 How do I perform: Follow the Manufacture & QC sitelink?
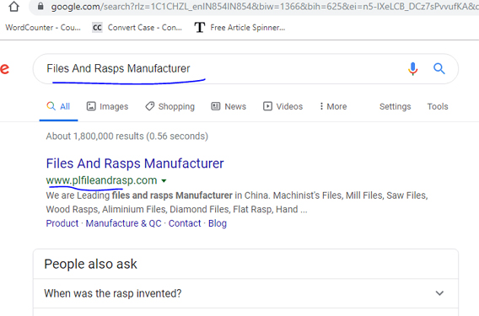[x=123, y=223]
